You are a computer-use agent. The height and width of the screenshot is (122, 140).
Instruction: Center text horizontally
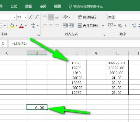point(51,26)
